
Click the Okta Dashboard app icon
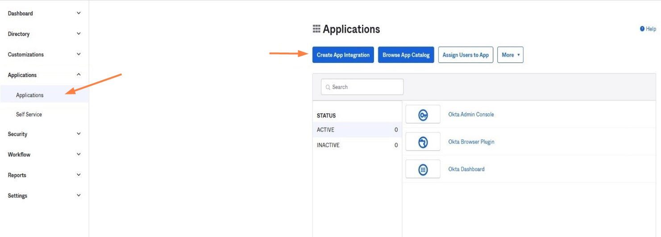423,169
